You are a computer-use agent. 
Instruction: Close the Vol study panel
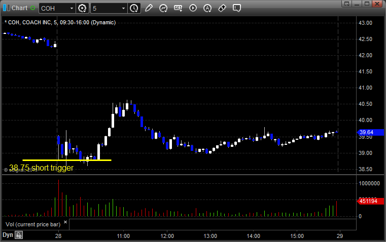coord(65,222)
